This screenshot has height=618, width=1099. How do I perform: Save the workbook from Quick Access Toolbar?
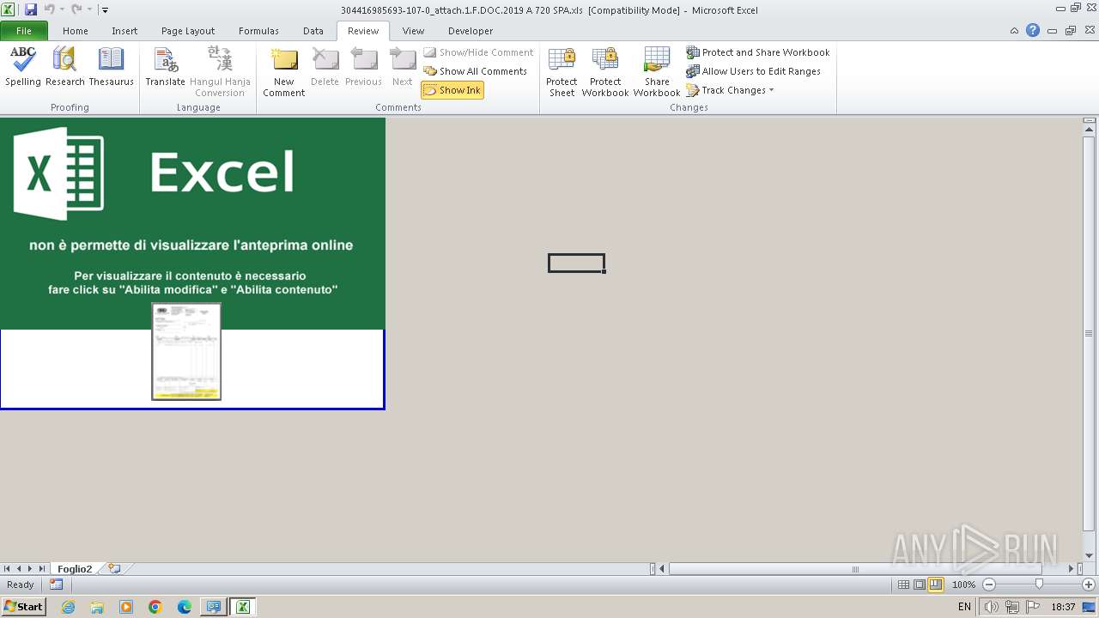(31, 9)
